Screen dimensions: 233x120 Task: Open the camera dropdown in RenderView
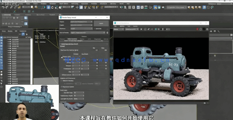pyautogui.click(x=132, y=29)
